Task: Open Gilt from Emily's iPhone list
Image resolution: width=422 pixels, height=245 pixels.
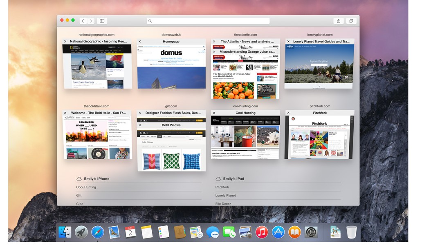Action: click(x=79, y=196)
